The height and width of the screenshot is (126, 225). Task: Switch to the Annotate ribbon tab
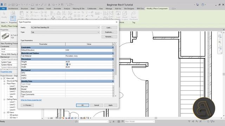[57, 8]
